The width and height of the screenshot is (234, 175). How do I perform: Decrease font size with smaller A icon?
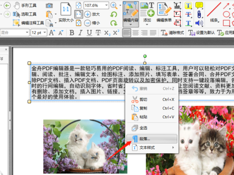[x=61, y=32]
